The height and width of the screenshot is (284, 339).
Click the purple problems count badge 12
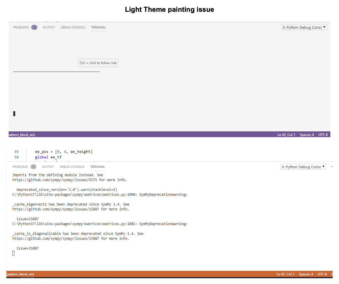click(x=34, y=27)
